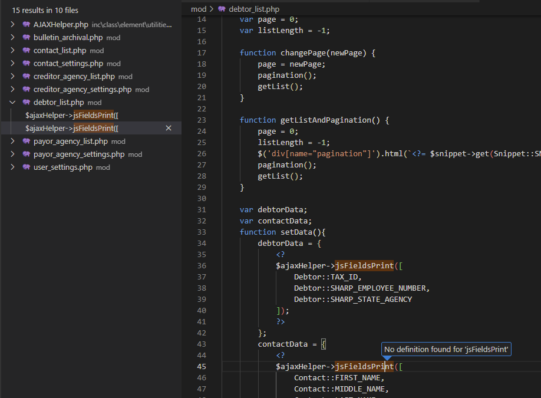Click the user_settings.php file icon

click(27, 167)
